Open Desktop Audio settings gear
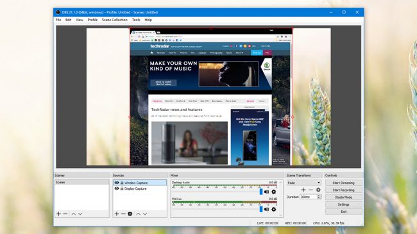 pos(274,192)
